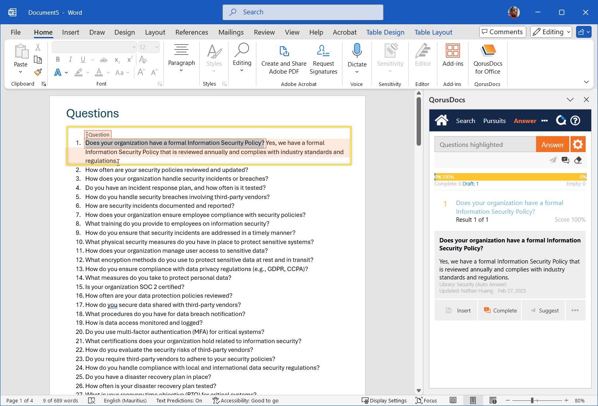Toggle Italic formatting
The height and width of the screenshot is (406, 598).
point(70,60)
